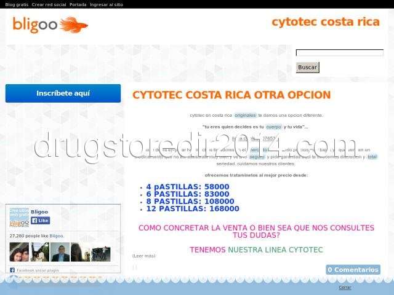This screenshot has height=295, width=394.
Task: Click the highlighted word originales
Action: point(245,115)
